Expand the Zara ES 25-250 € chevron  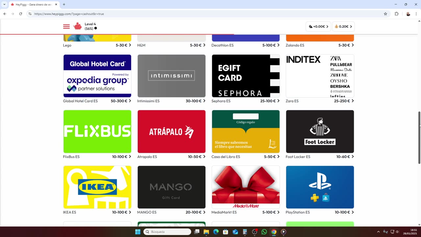(353, 101)
